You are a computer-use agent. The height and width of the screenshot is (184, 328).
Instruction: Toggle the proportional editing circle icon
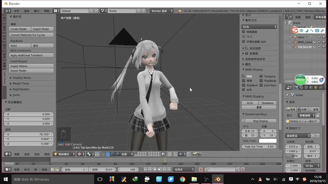(x=170, y=154)
